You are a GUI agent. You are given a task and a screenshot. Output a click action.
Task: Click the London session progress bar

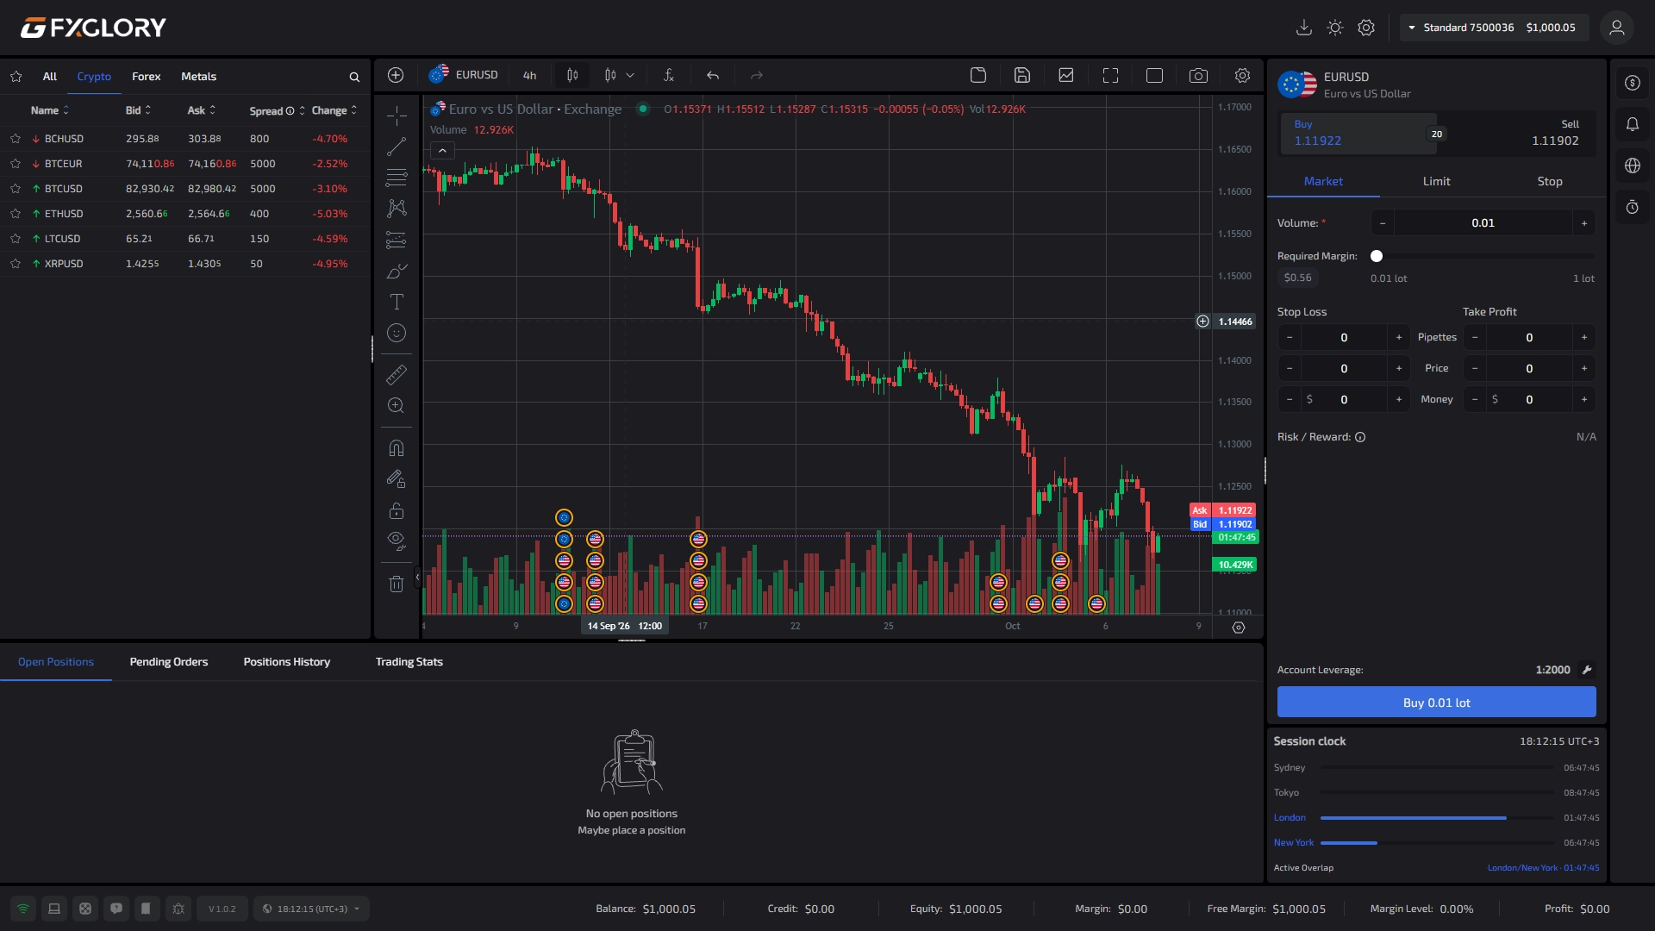(1437, 818)
